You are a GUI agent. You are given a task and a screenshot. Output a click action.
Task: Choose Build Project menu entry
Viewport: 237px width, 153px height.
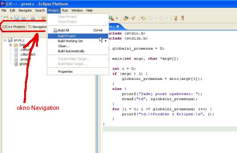pyautogui.click(x=78, y=36)
